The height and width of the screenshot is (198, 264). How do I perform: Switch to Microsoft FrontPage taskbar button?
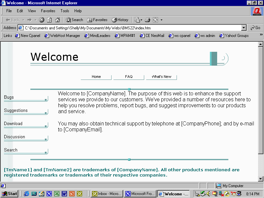click(x=140, y=194)
